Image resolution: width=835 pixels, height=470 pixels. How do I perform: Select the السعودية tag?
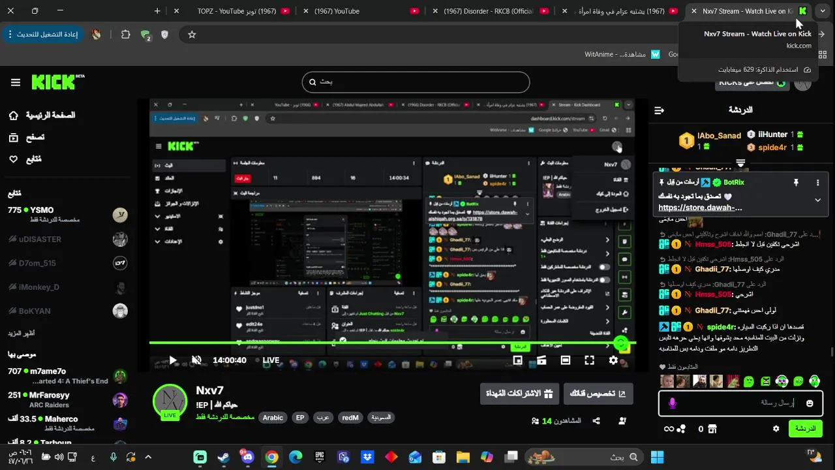point(381,418)
